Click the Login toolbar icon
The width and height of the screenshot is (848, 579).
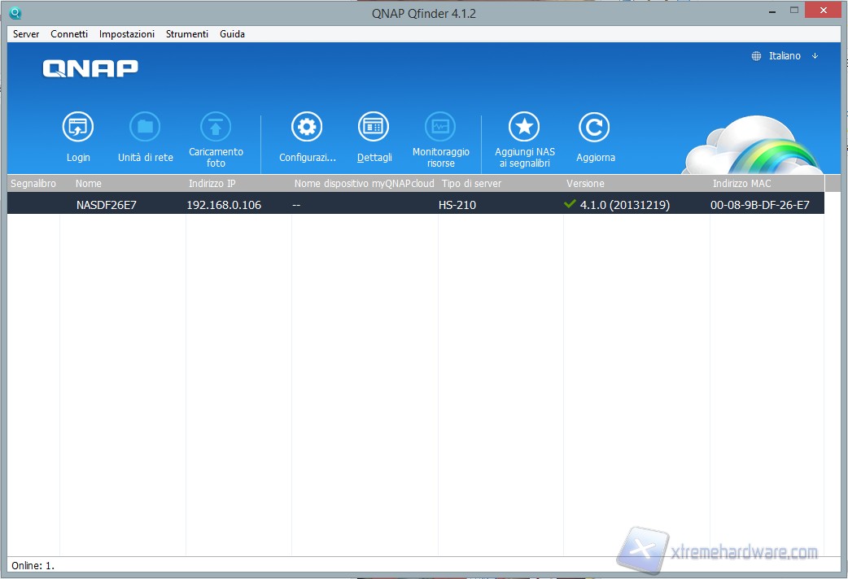tap(78, 128)
